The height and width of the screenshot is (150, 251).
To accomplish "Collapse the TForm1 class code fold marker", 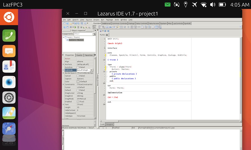I will coord(107,67).
